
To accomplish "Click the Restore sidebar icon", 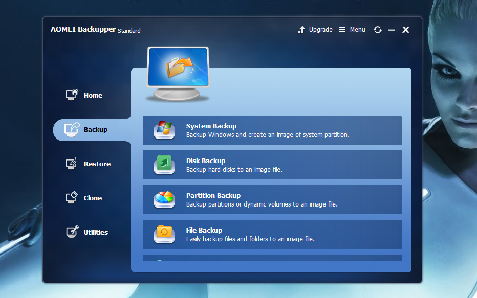I will pyautogui.click(x=72, y=164).
